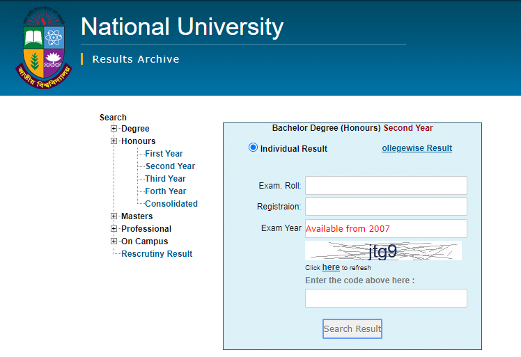Focus the Exam. Roll input field
521x357 pixels.
(x=386, y=185)
